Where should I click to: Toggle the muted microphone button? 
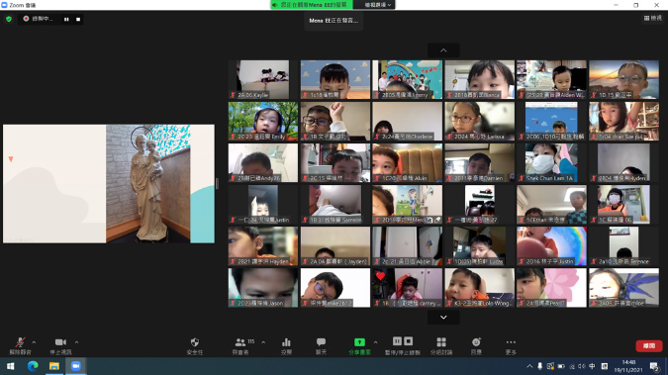click(x=20, y=342)
